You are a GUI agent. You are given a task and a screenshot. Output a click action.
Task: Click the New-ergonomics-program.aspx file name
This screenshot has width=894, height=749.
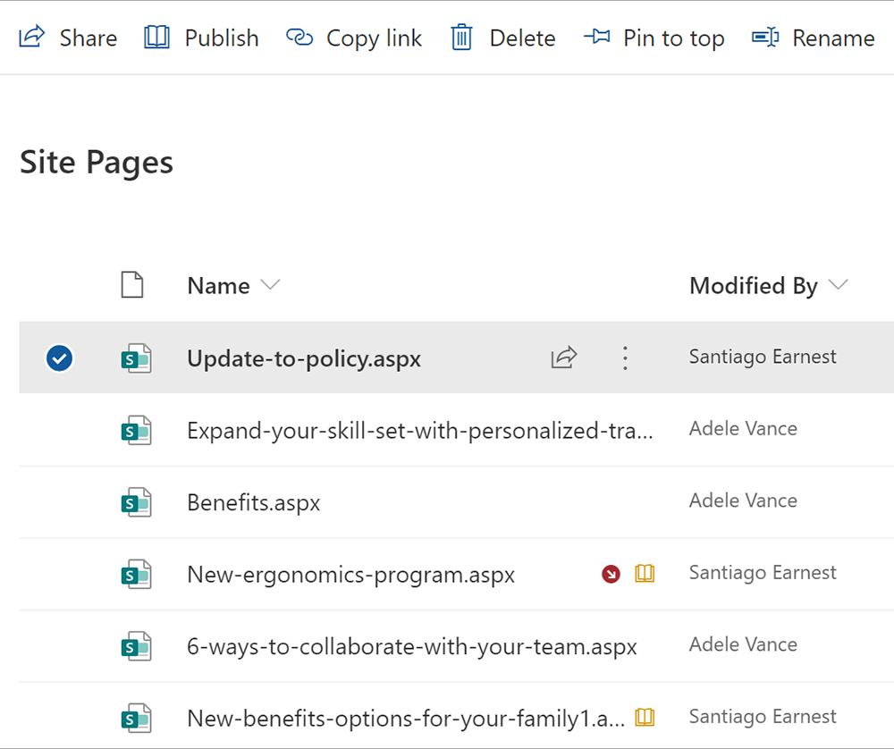350,575
